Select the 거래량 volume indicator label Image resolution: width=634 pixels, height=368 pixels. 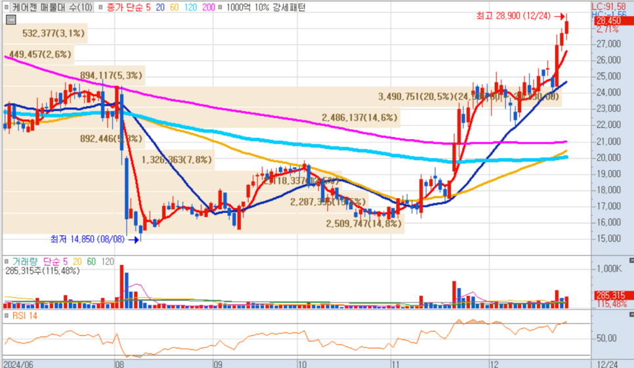click(x=25, y=262)
